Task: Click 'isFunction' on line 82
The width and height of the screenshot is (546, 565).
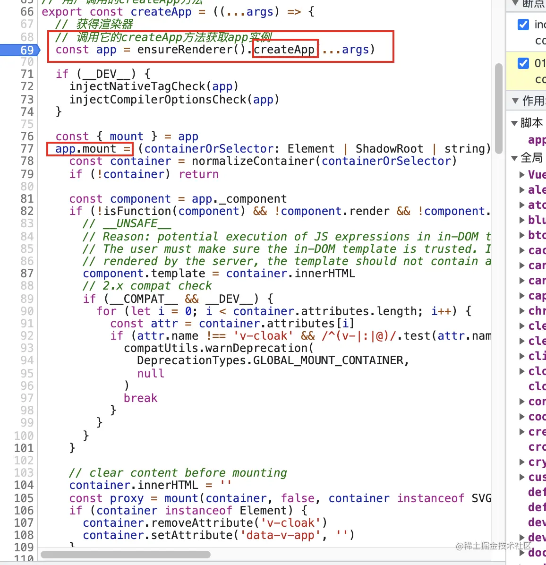Action: 137,211
